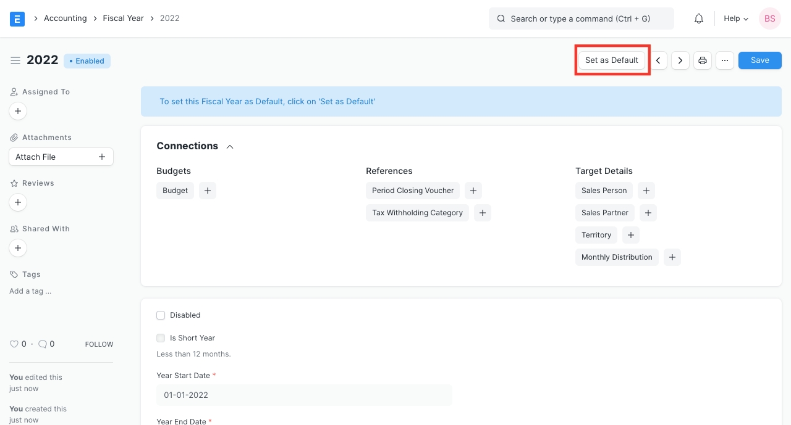Collapse the Connections section

(x=230, y=147)
